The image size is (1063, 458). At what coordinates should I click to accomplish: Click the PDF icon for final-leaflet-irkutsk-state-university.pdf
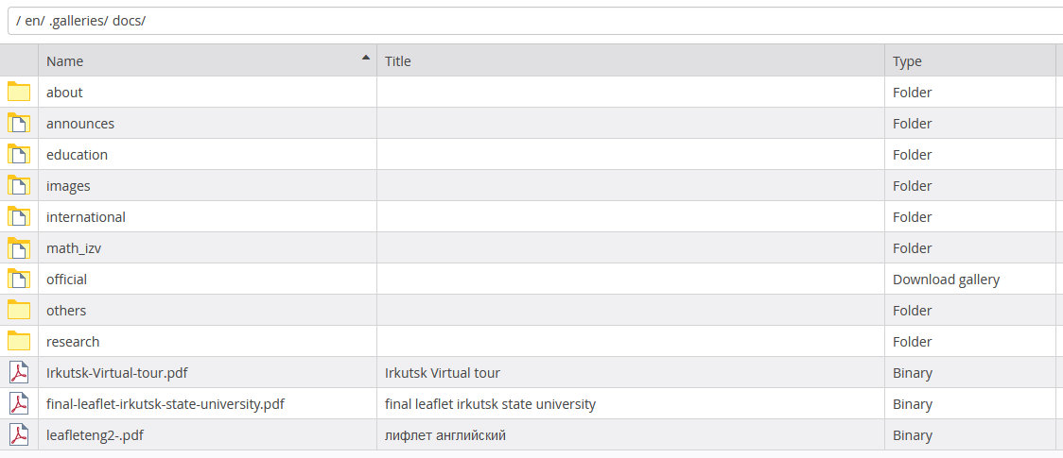pyautogui.click(x=19, y=403)
